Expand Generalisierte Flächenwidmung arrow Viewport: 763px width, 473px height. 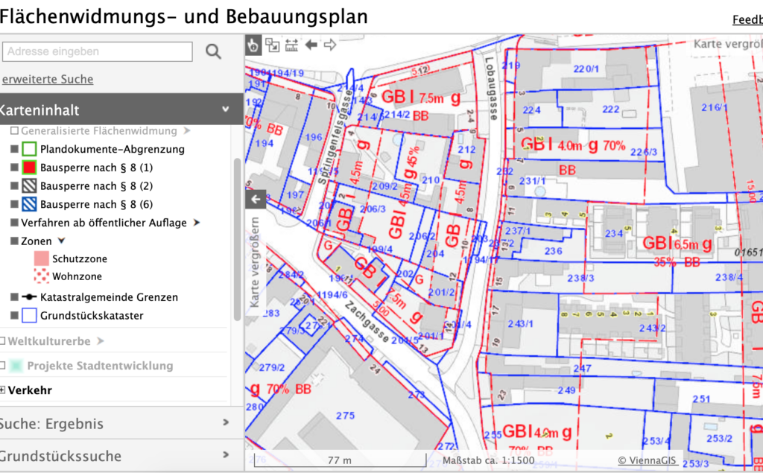tap(186, 131)
